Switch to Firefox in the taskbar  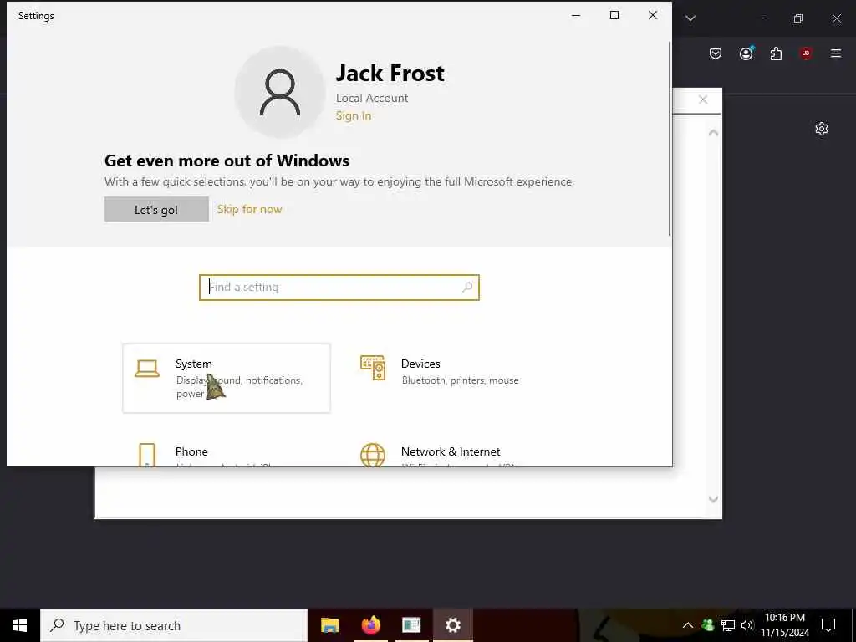coord(370,625)
